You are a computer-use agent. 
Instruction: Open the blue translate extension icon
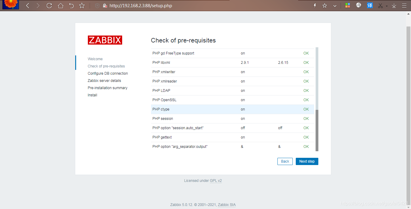370,5
